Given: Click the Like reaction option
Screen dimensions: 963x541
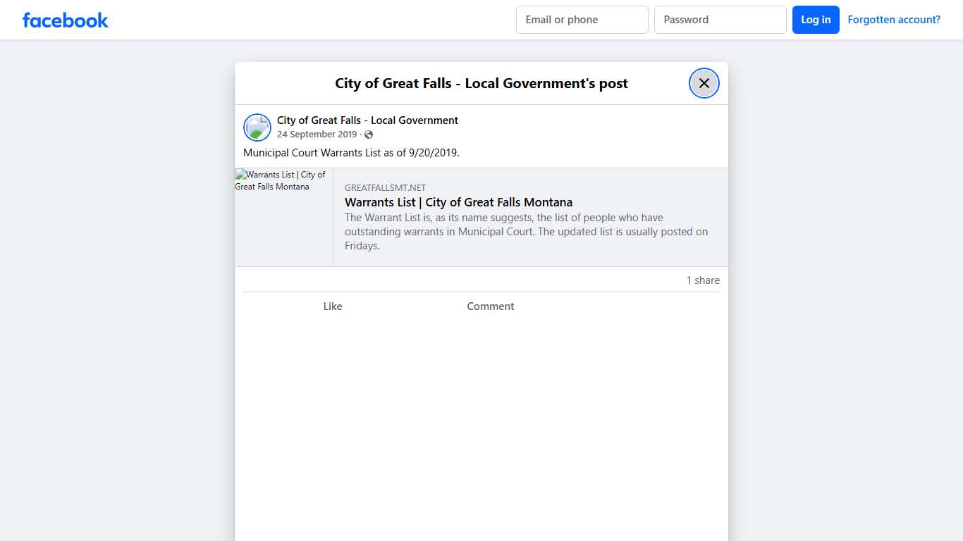Looking at the screenshot, I should 332,306.
